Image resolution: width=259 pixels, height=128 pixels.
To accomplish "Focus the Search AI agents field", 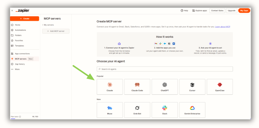I will tap(165, 69).
